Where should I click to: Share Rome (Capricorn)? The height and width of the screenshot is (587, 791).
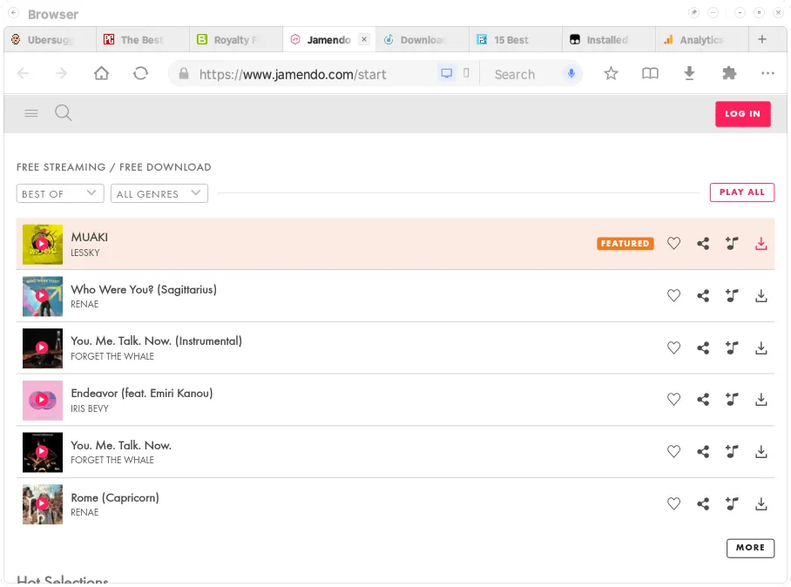[703, 503]
